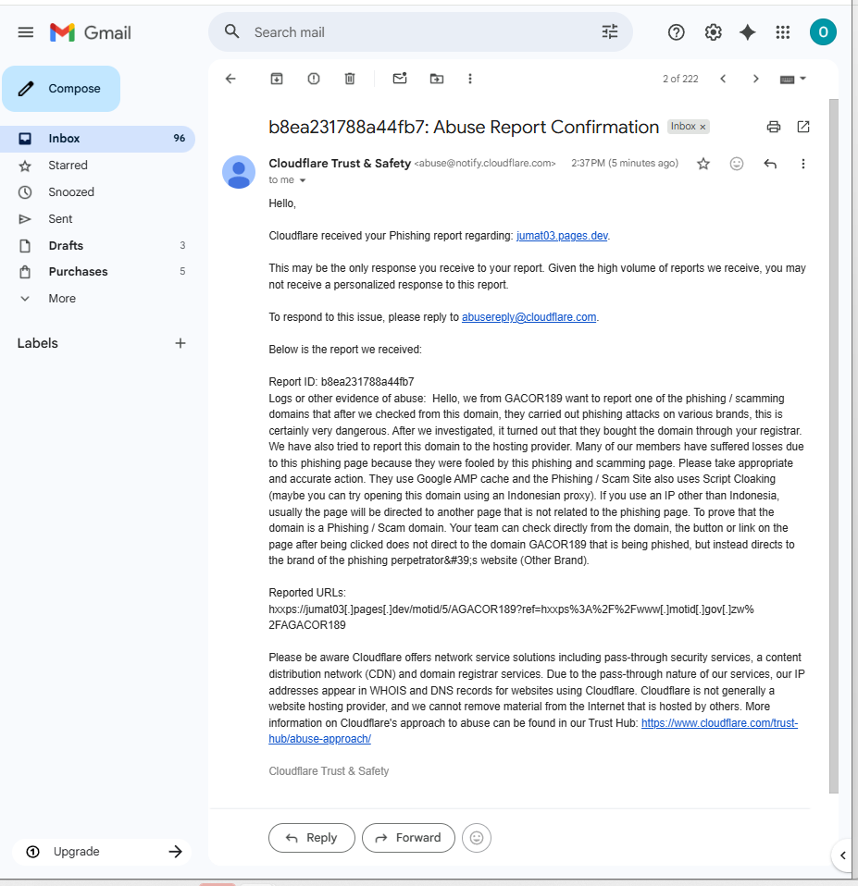Star this Cloudflare message
This screenshot has width=858, height=886.
703,164
